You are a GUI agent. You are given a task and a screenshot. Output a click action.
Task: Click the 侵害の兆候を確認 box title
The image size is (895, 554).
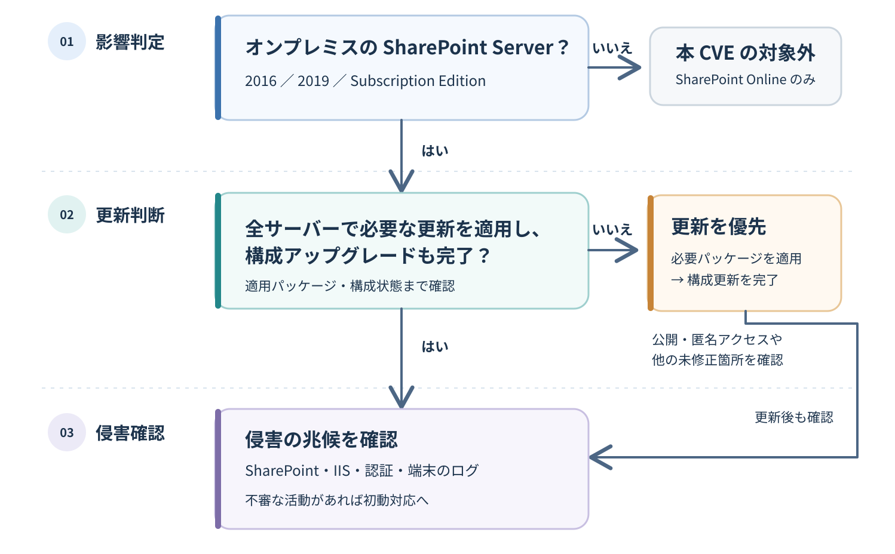pyautogui.click(x=321, y=439)
